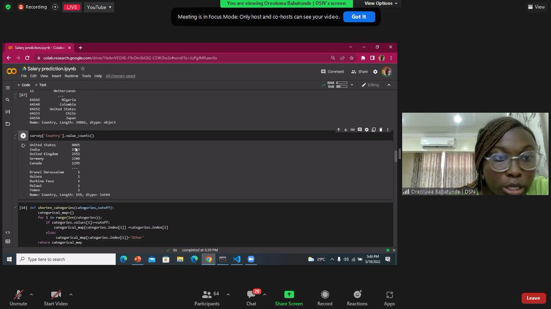Open cell editor settings gear icon
Screen dimensions: 551x309
tap(366, 130)
